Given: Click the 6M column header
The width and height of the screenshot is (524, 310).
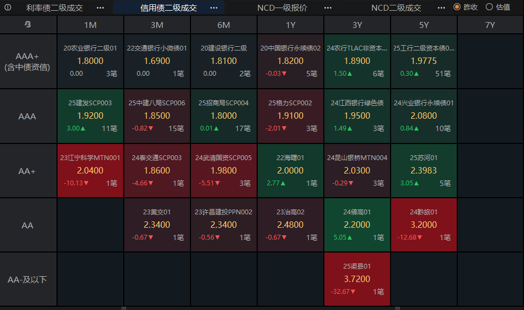Looking at the screenshot, I should click(x=224, y=25).
